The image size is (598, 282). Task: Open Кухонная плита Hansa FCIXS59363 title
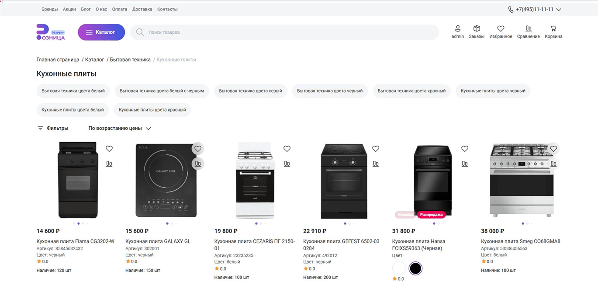coord(418,245)
